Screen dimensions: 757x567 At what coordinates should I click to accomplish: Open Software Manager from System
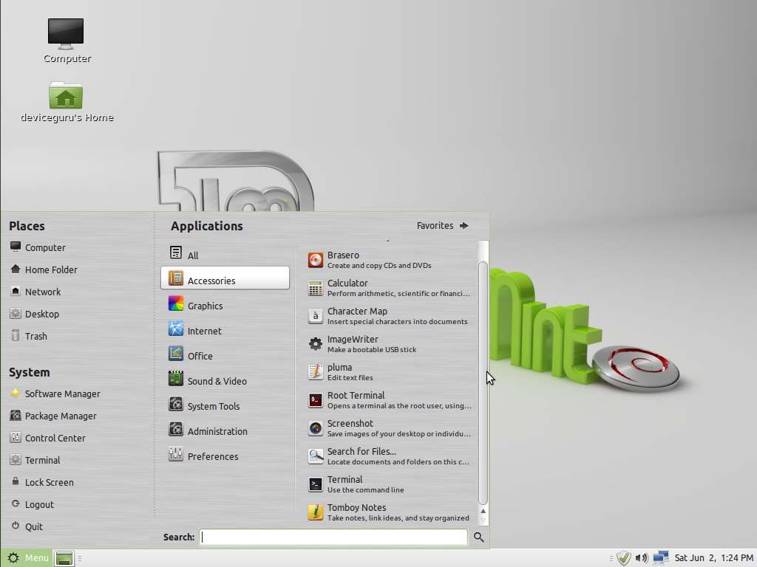pos(62,394)
